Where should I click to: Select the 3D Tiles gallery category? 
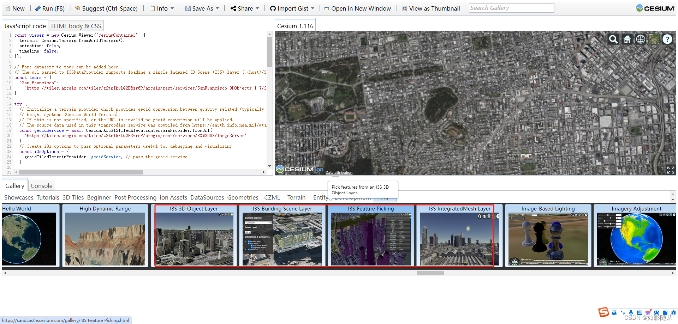pyautogui.click(x=73, y=197)
